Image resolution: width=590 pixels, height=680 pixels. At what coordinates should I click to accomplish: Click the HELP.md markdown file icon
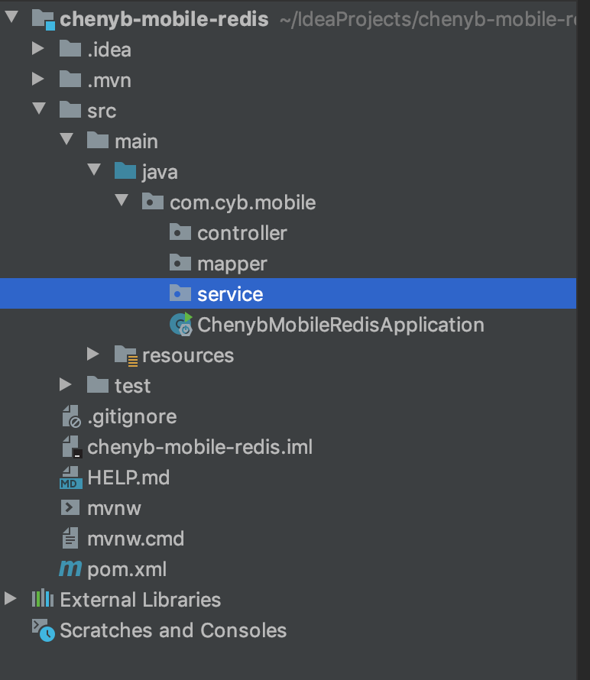(x=71, y=478)
